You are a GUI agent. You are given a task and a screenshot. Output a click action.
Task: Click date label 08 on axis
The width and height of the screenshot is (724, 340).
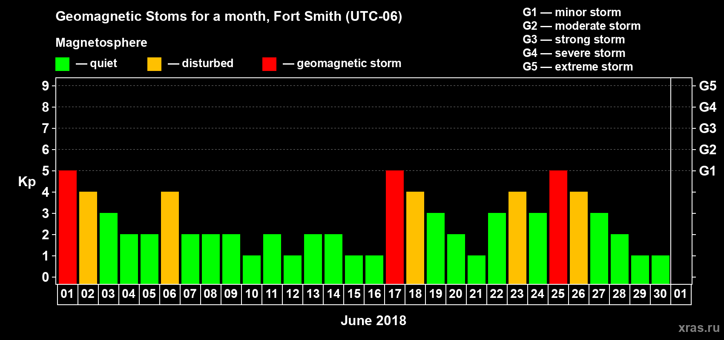tap(210, 294)
